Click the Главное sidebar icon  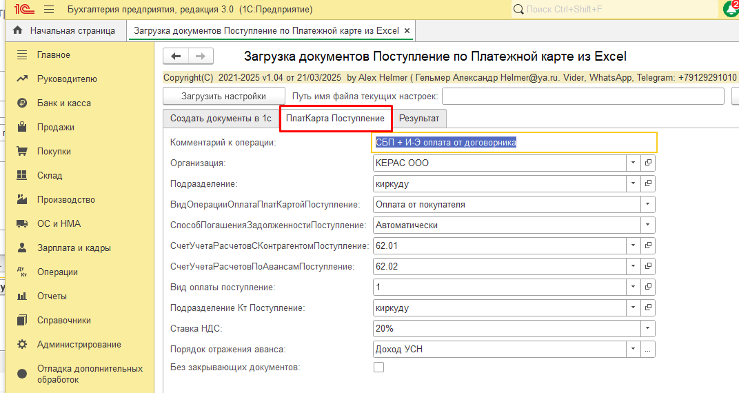[22, 55]
